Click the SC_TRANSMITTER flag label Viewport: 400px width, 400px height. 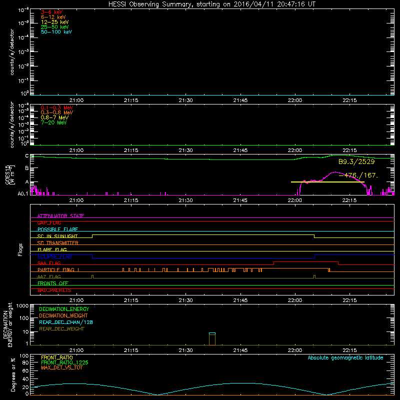[58, 243]
